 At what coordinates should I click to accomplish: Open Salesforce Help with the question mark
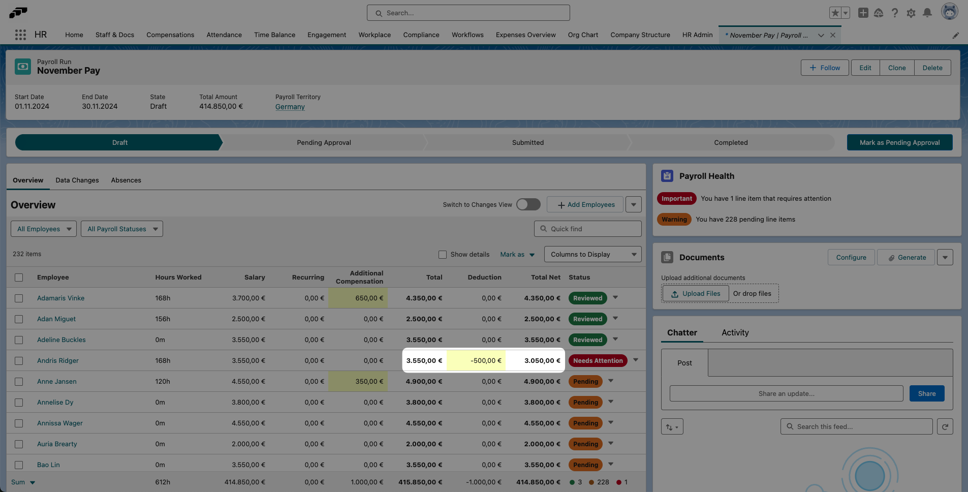[x=895, y=13]
